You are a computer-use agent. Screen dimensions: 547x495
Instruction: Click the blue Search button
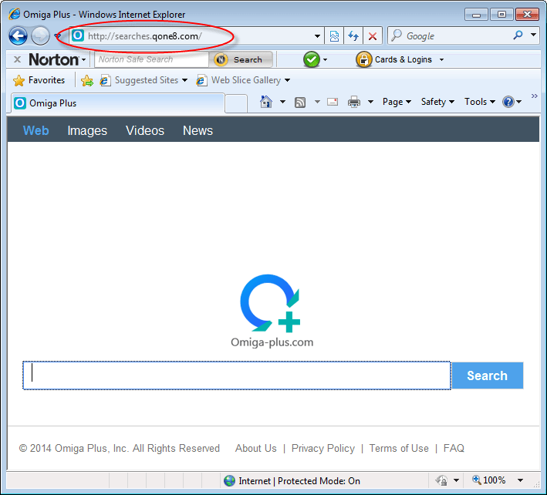488,375
